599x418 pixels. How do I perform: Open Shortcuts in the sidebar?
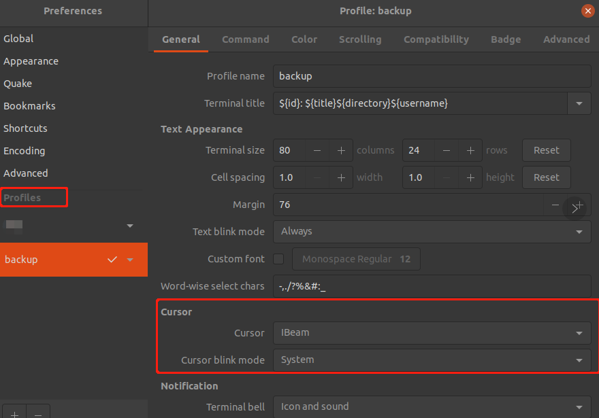click(x=25, y=128)
